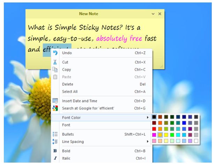Choose Copy from the context menu
Screen dimensions: 217x164
[102, 70]
